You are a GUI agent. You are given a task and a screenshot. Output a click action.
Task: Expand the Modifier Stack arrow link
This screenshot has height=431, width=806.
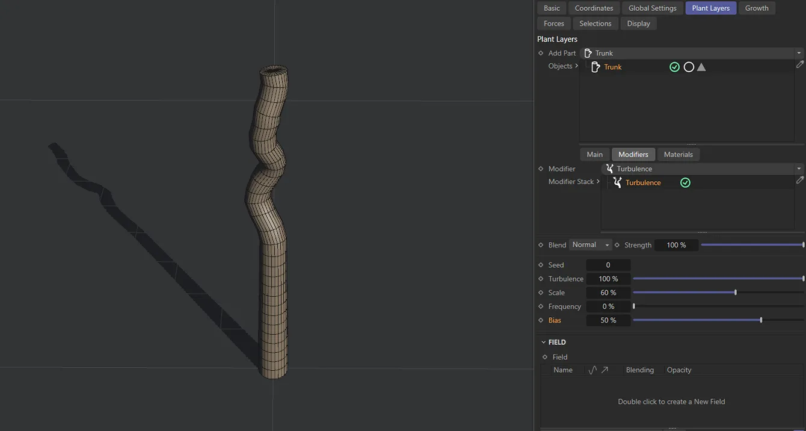tap(597, 181)
